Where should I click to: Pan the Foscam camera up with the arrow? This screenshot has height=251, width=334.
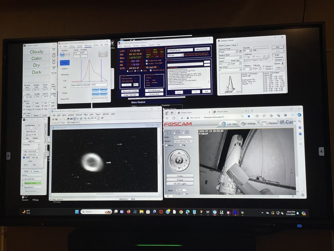[179, 153]
